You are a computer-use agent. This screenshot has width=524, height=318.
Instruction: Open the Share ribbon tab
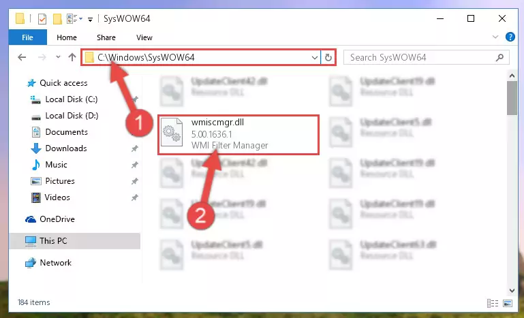(106, 37)
